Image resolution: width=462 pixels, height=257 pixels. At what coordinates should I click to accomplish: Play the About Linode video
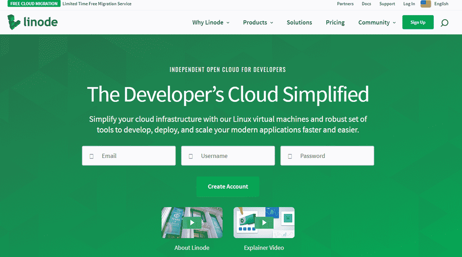(192, 222)
